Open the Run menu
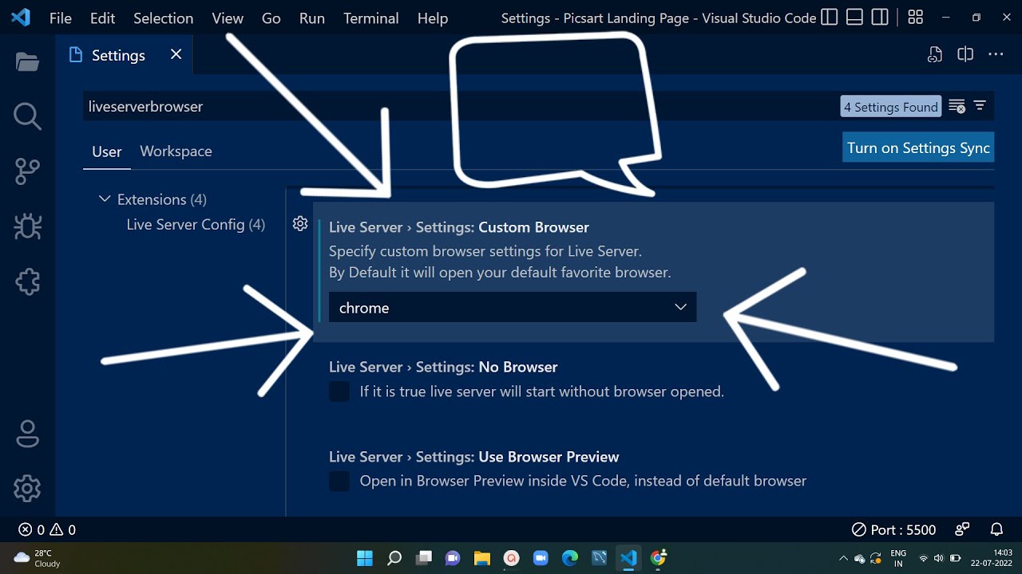The width and height of the screenshot is (1022, 574). click(311, 18)
